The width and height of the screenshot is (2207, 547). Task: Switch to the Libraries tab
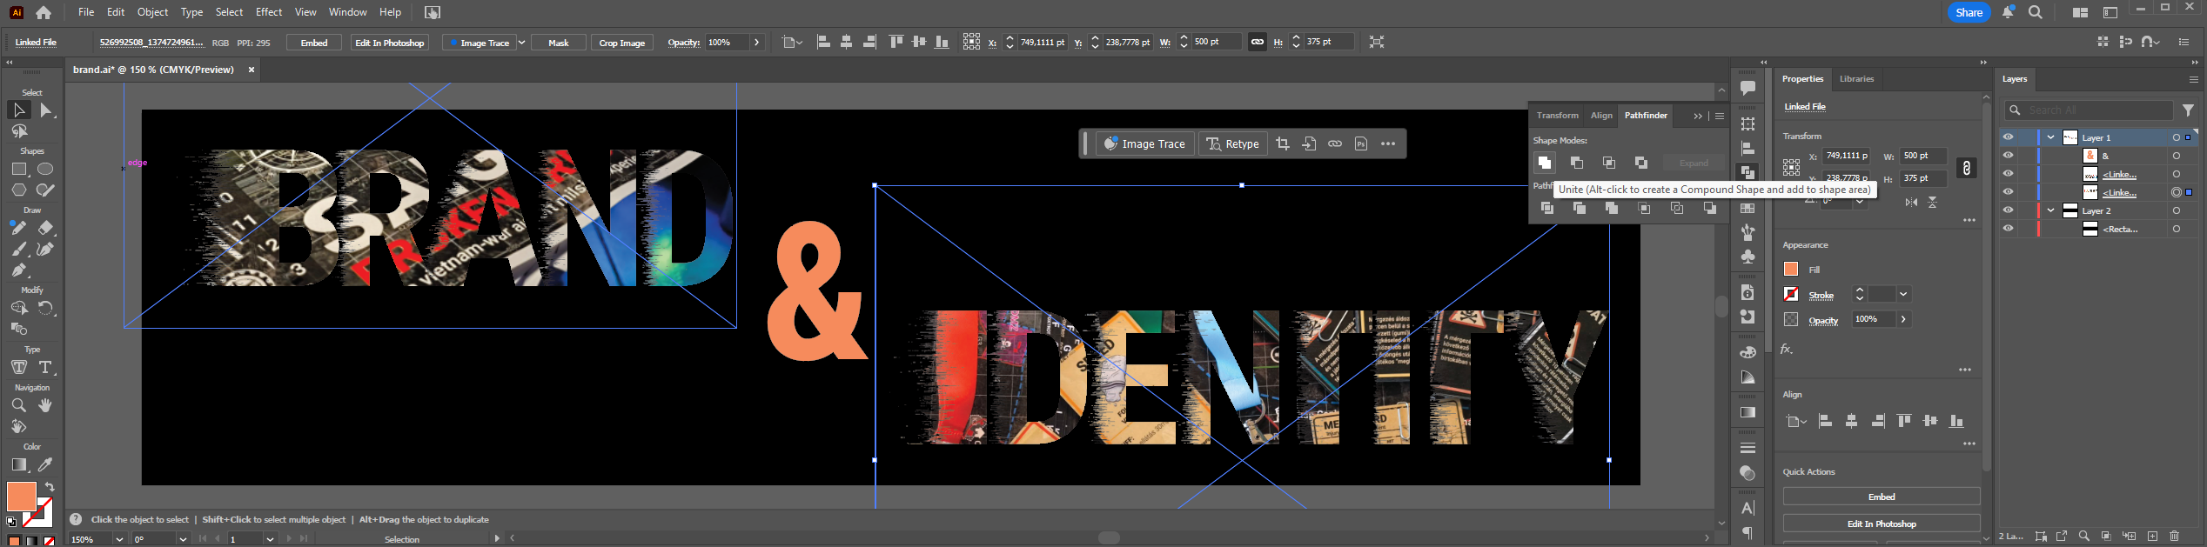click(1856, 79)
